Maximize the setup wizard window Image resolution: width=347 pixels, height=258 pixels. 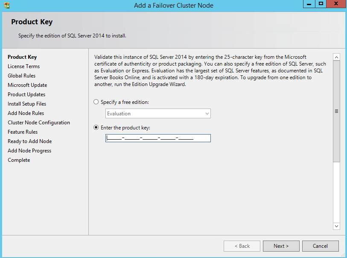[321, 4]
